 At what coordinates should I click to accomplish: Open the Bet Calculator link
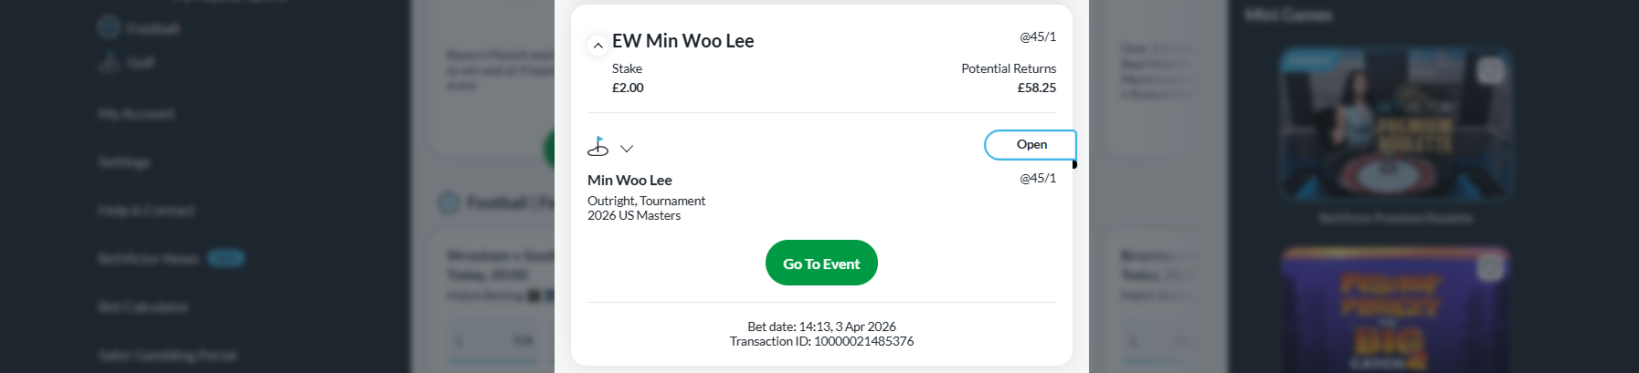(143, 307)
